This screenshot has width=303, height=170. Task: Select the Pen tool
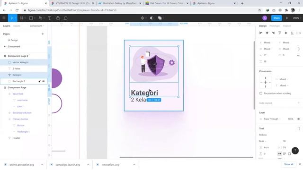tap(40, 18)
